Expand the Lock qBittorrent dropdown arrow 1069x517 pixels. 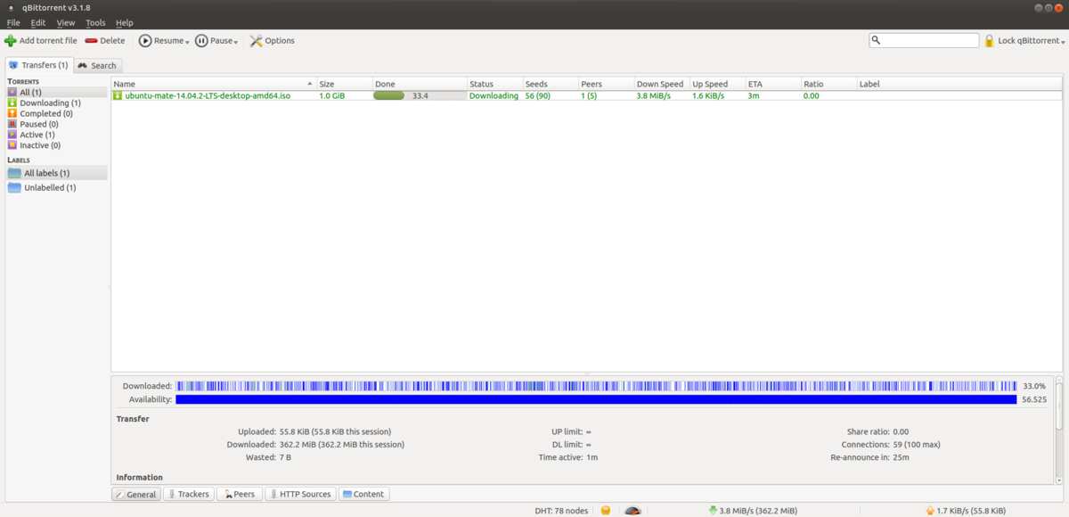(x=1064, y=41)
